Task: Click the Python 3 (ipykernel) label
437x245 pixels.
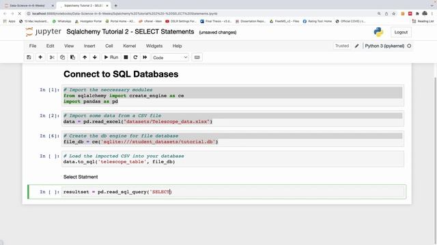Action: pos(384,46)
